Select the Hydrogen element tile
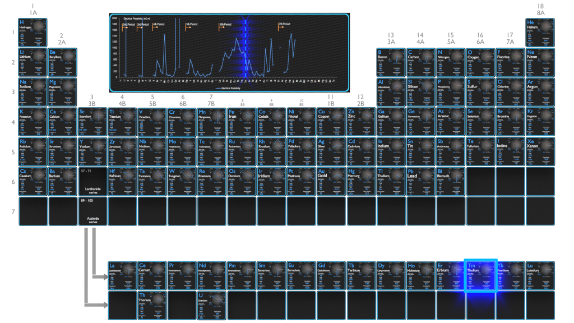This screenshot has height=323, width=574. (x=33, y=33)
